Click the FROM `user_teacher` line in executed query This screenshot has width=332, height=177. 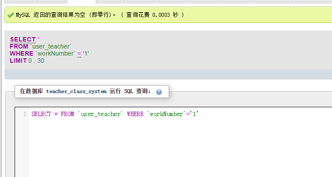pos(40,46)
